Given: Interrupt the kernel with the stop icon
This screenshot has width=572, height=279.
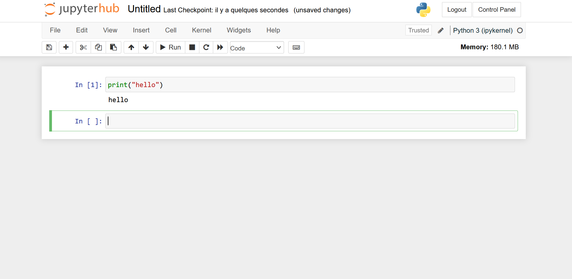Looking at the screenshot, I should click(192, 47).
